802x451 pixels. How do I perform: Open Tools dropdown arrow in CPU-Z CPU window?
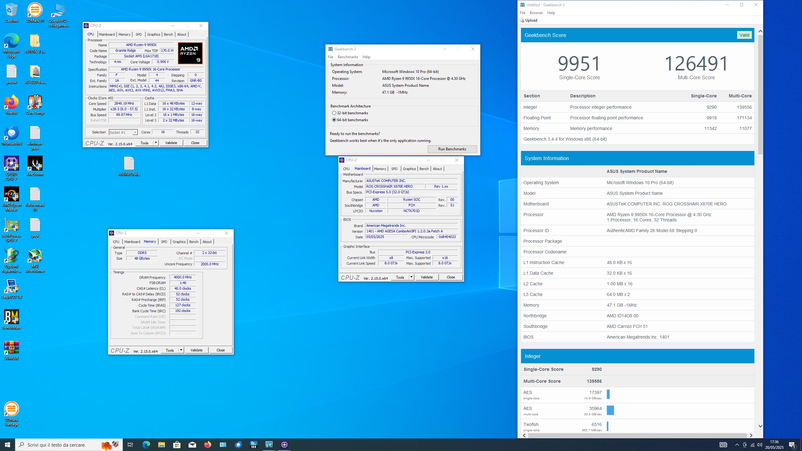click(x=155, y=143)
